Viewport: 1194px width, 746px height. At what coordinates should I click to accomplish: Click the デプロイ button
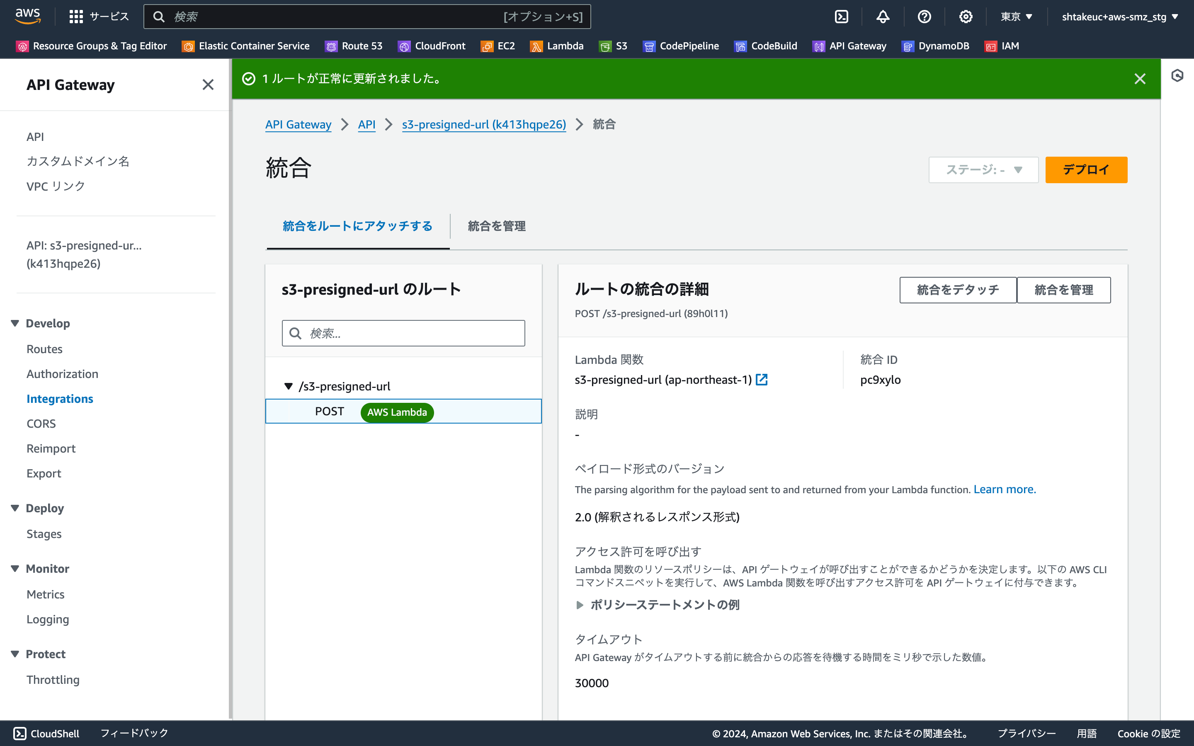(x=1086, y=170)
